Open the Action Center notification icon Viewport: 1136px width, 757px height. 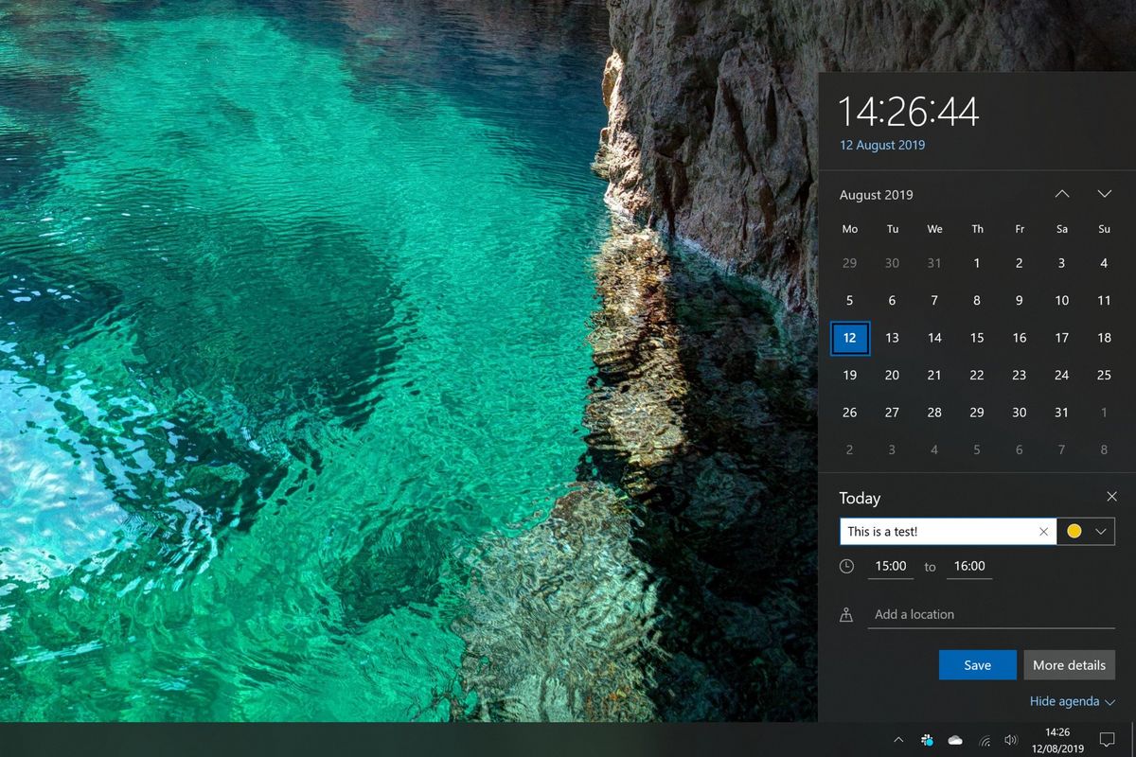coord(1106,739)
